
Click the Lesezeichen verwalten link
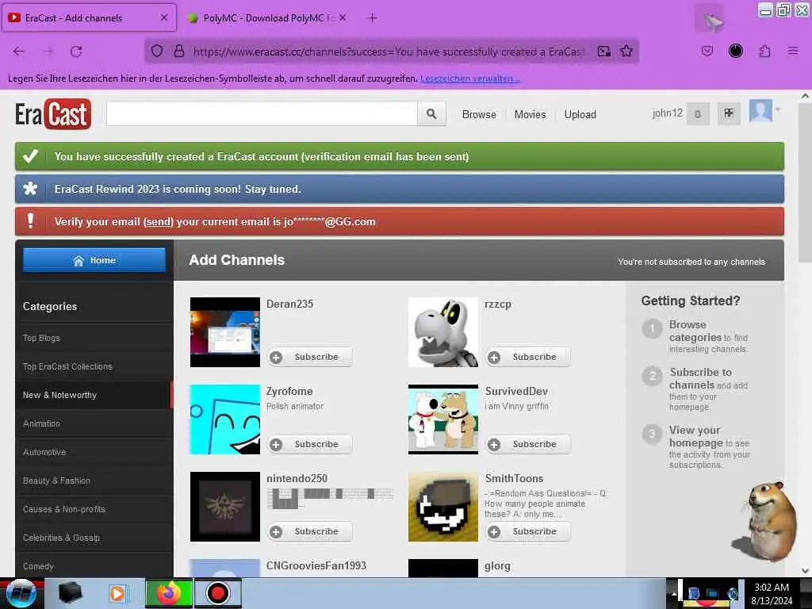pos(470,79)
